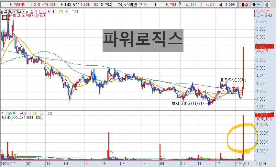Toggle the square marker before 거래량 legend
The width and height of the screenshot is (276, 167).
pos(3,113)
